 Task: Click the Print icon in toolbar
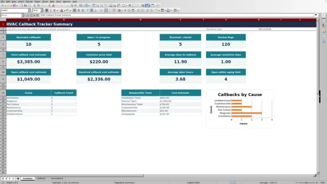coord(25,6)
